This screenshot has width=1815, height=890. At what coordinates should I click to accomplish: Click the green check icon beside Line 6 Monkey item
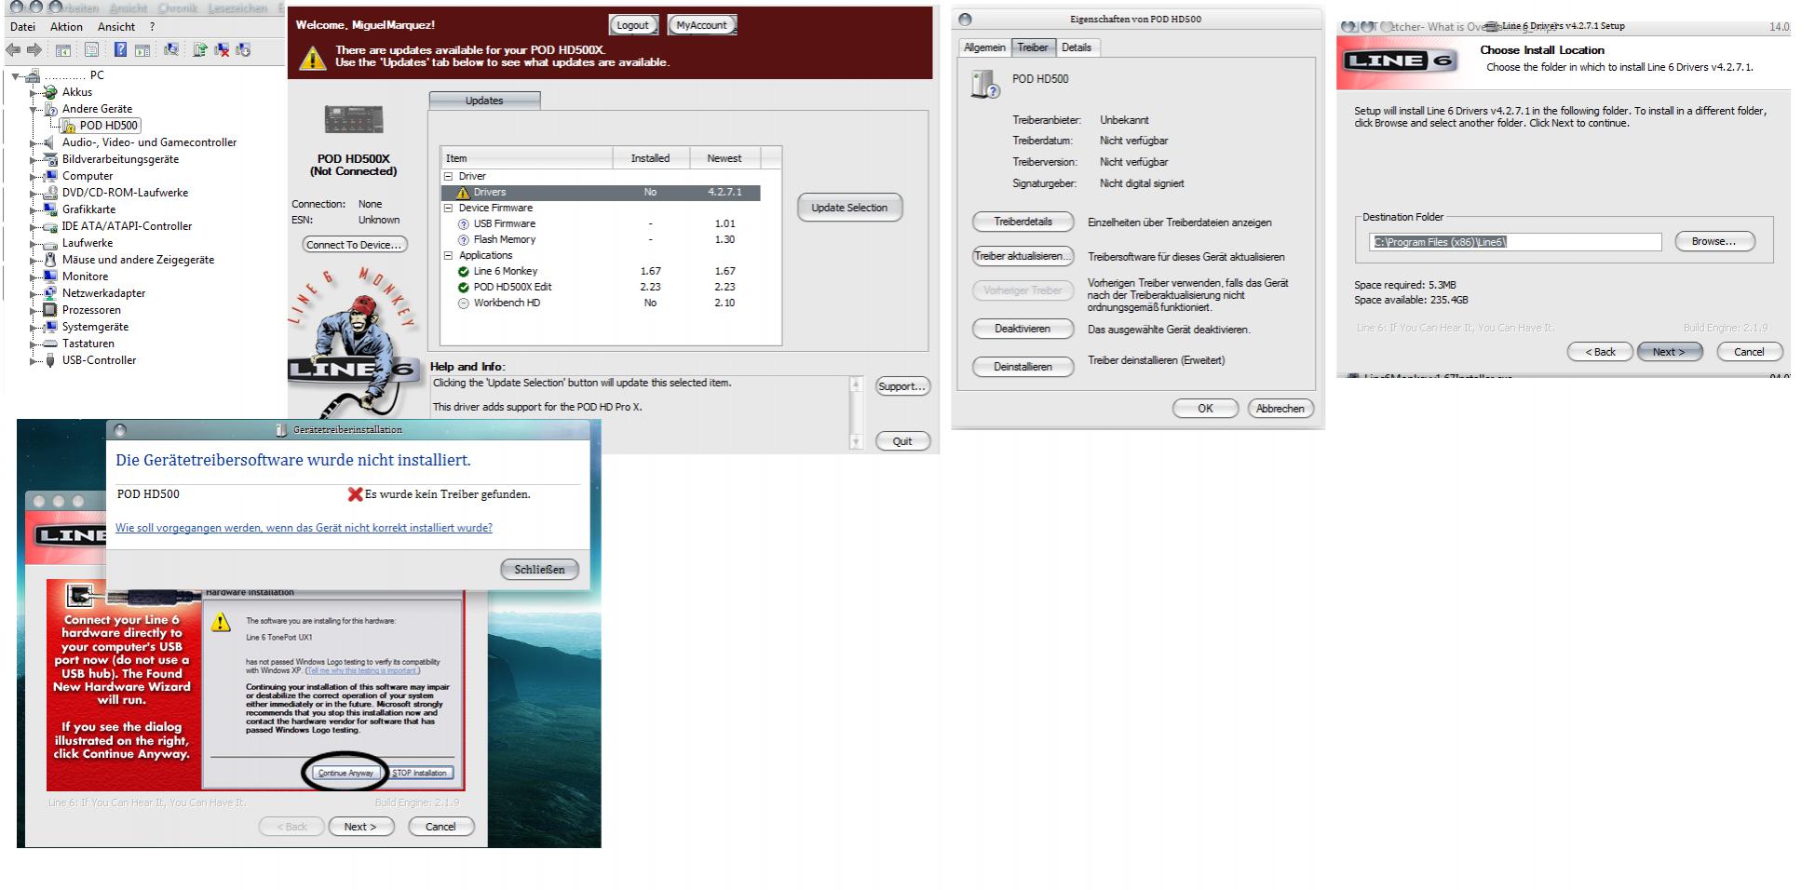pyautogui.click(x=463, y=272)
